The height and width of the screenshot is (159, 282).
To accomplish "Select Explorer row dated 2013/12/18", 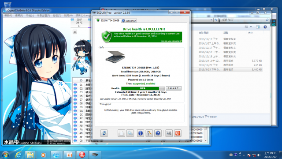I will [227, 57].
